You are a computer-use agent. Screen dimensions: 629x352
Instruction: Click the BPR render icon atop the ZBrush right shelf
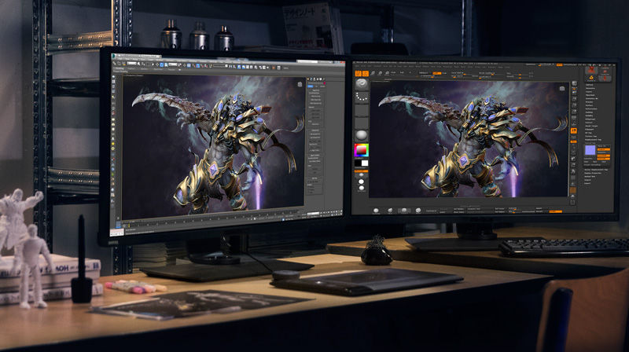click(574, 83)
